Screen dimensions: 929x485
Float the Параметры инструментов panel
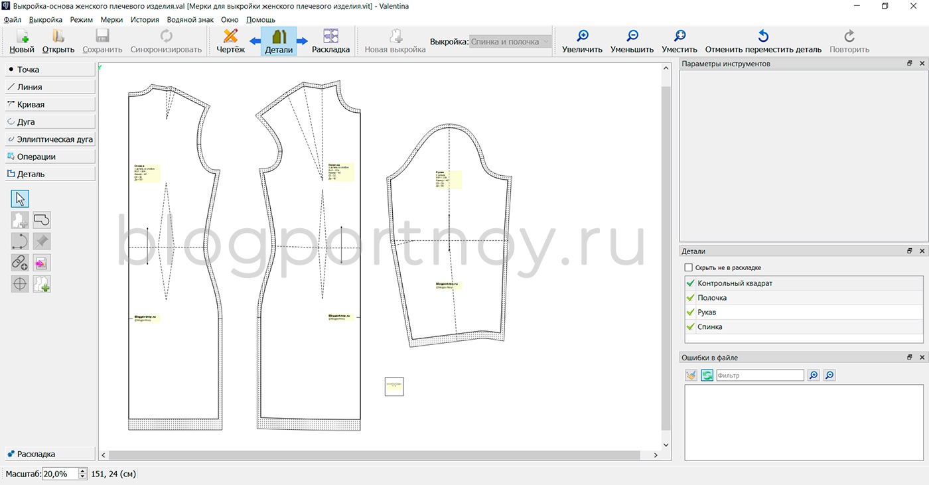click(910, 64)
